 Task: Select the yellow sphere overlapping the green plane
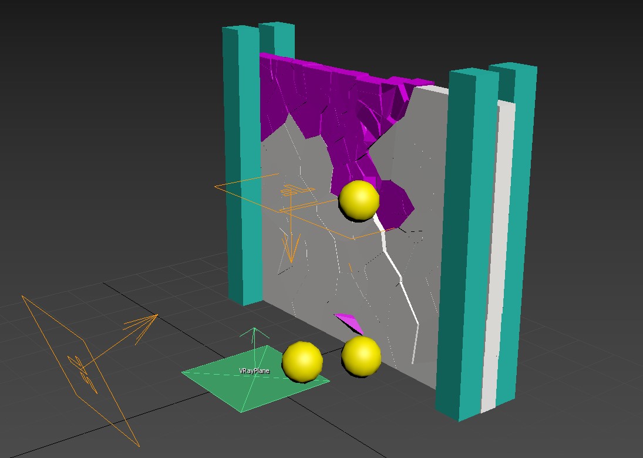(x=302, y=362)
